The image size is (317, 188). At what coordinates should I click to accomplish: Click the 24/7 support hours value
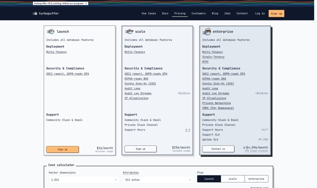click(265, 130)
